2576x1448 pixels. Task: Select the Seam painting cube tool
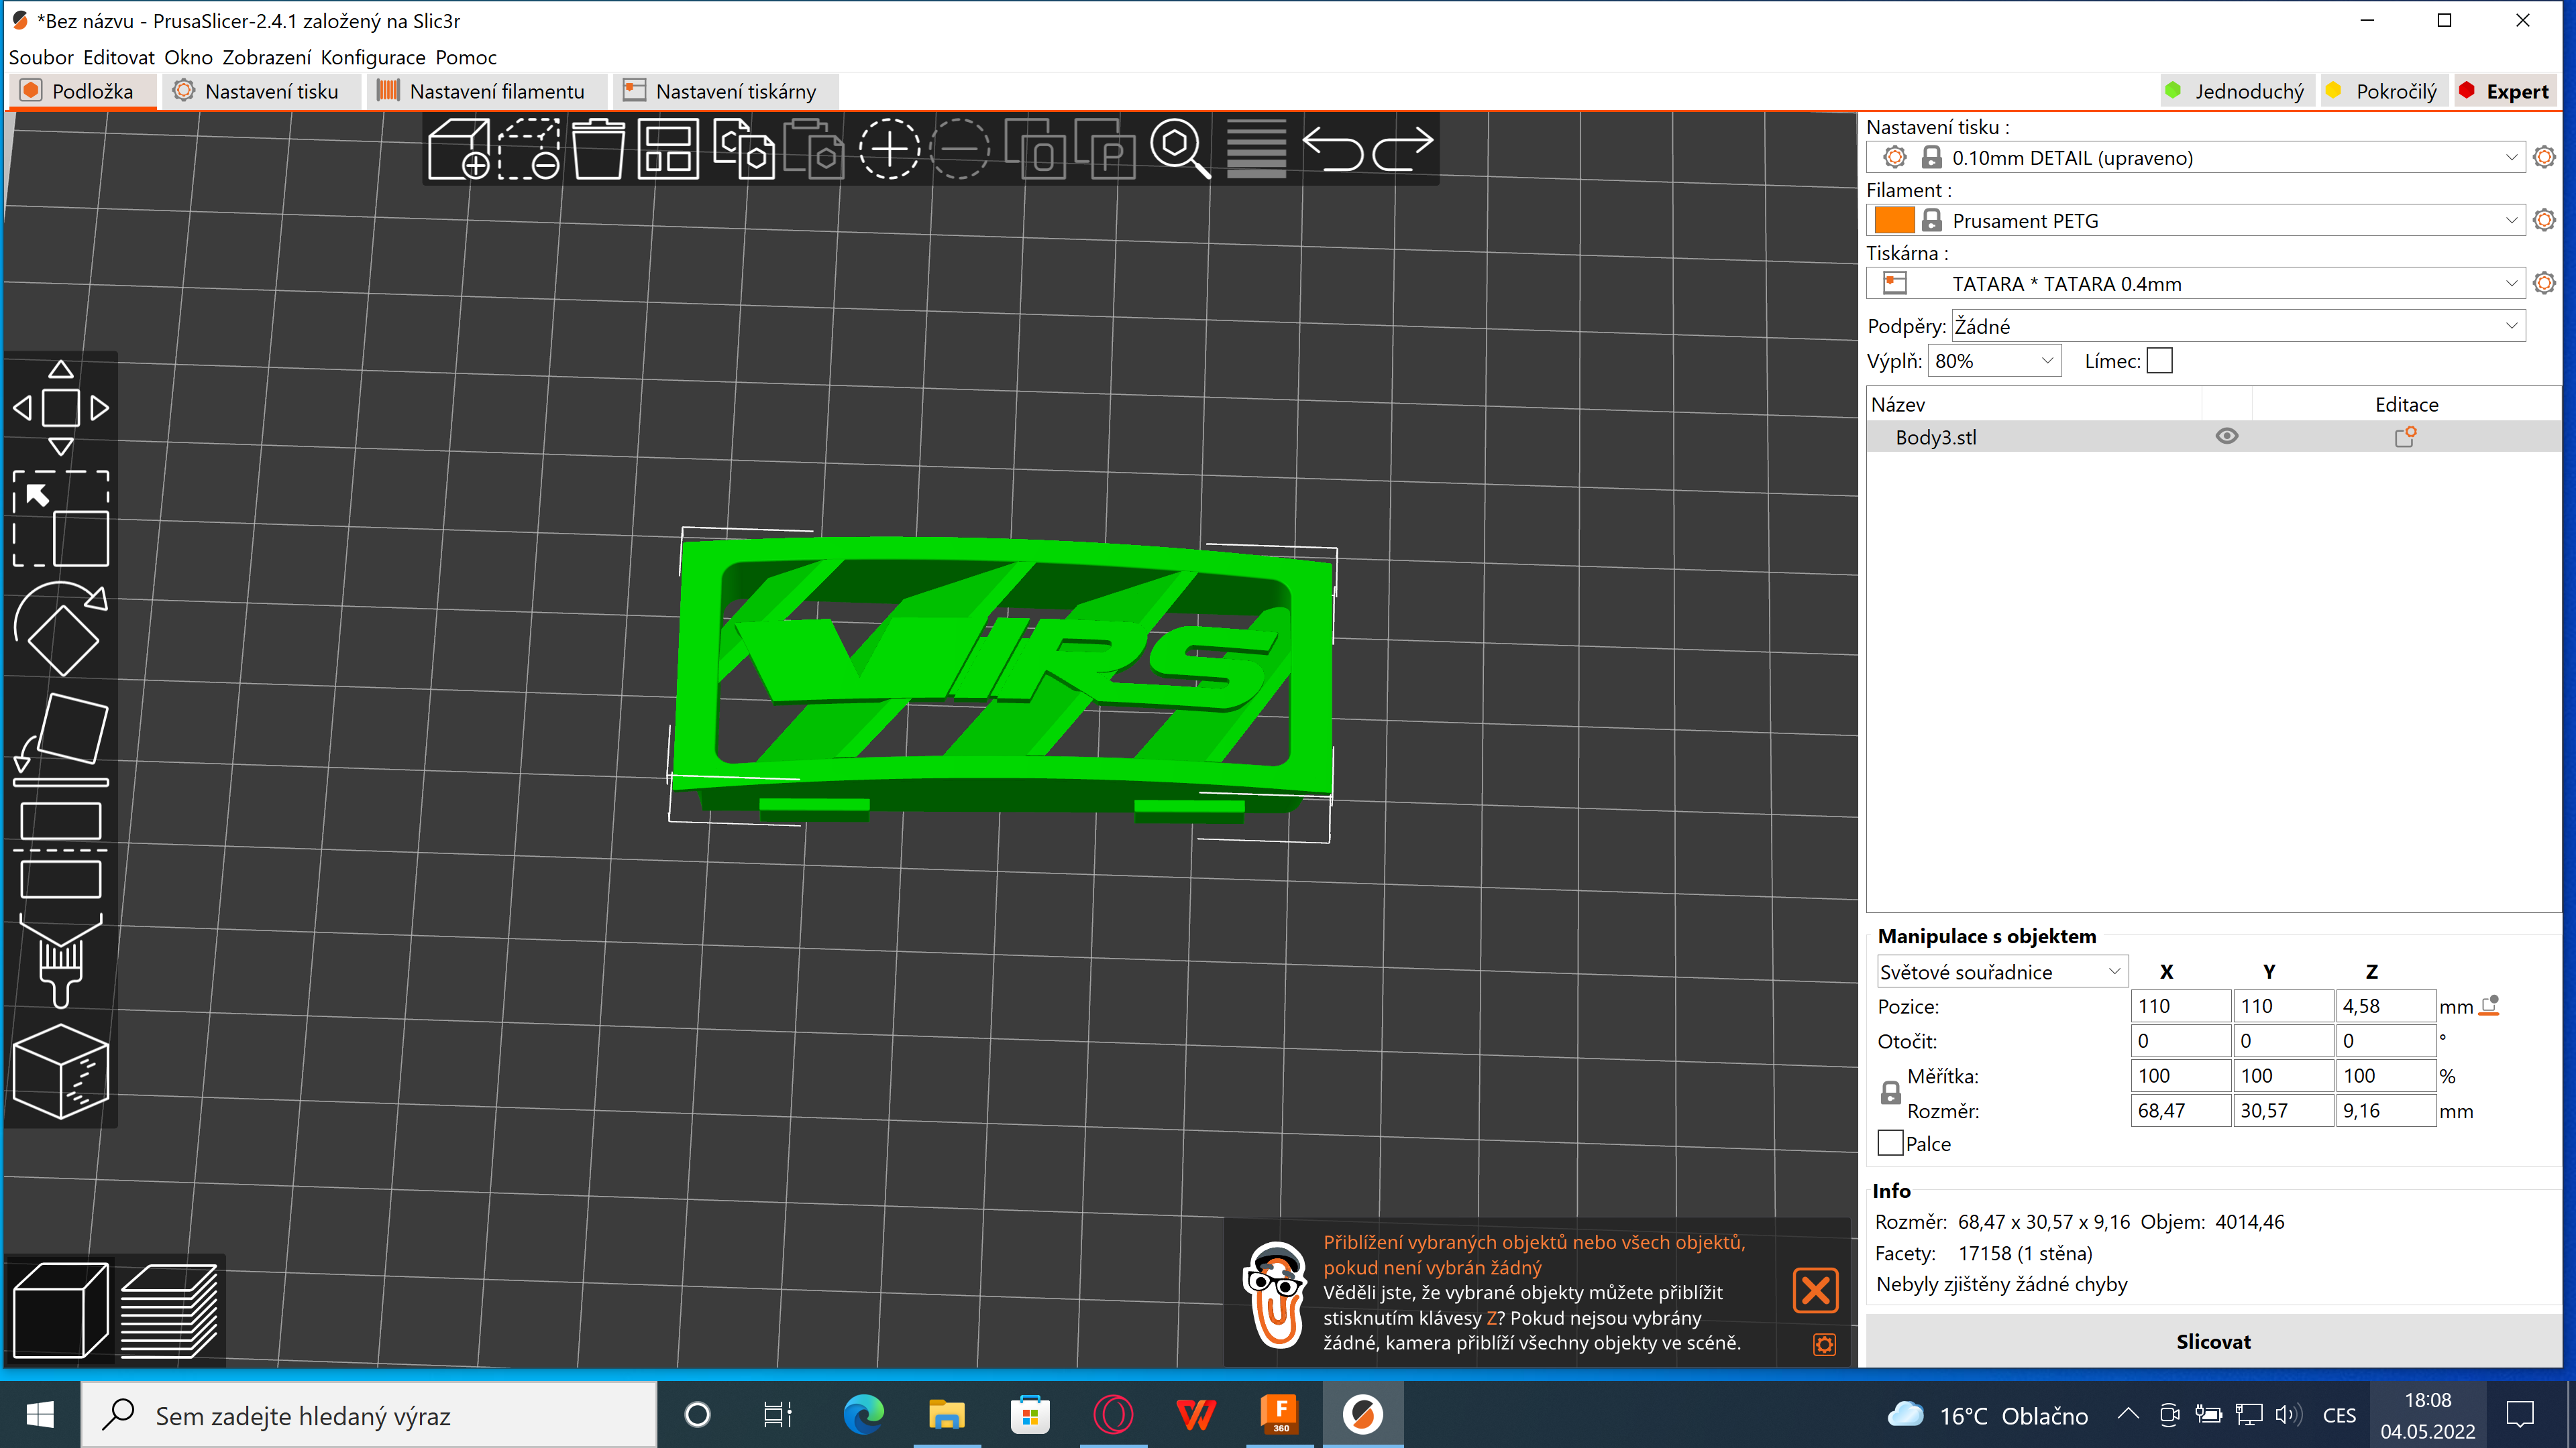click(x=61, y=1071)
